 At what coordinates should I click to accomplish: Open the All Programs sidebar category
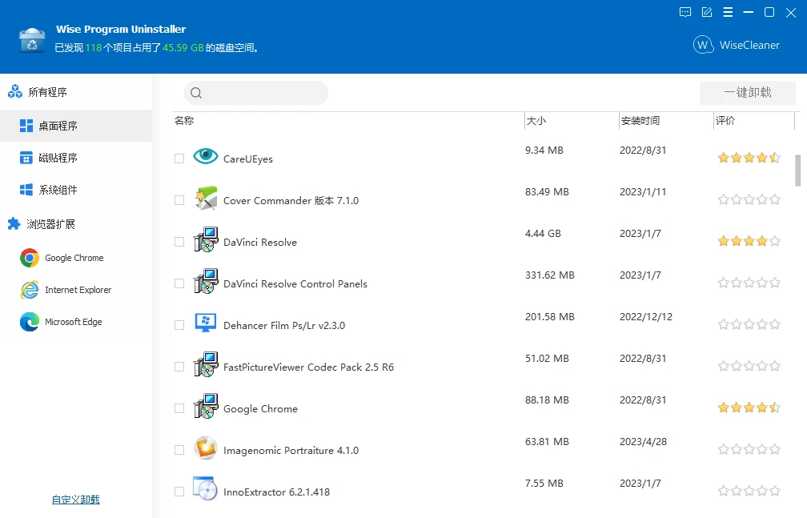click(x=48, y=92)
